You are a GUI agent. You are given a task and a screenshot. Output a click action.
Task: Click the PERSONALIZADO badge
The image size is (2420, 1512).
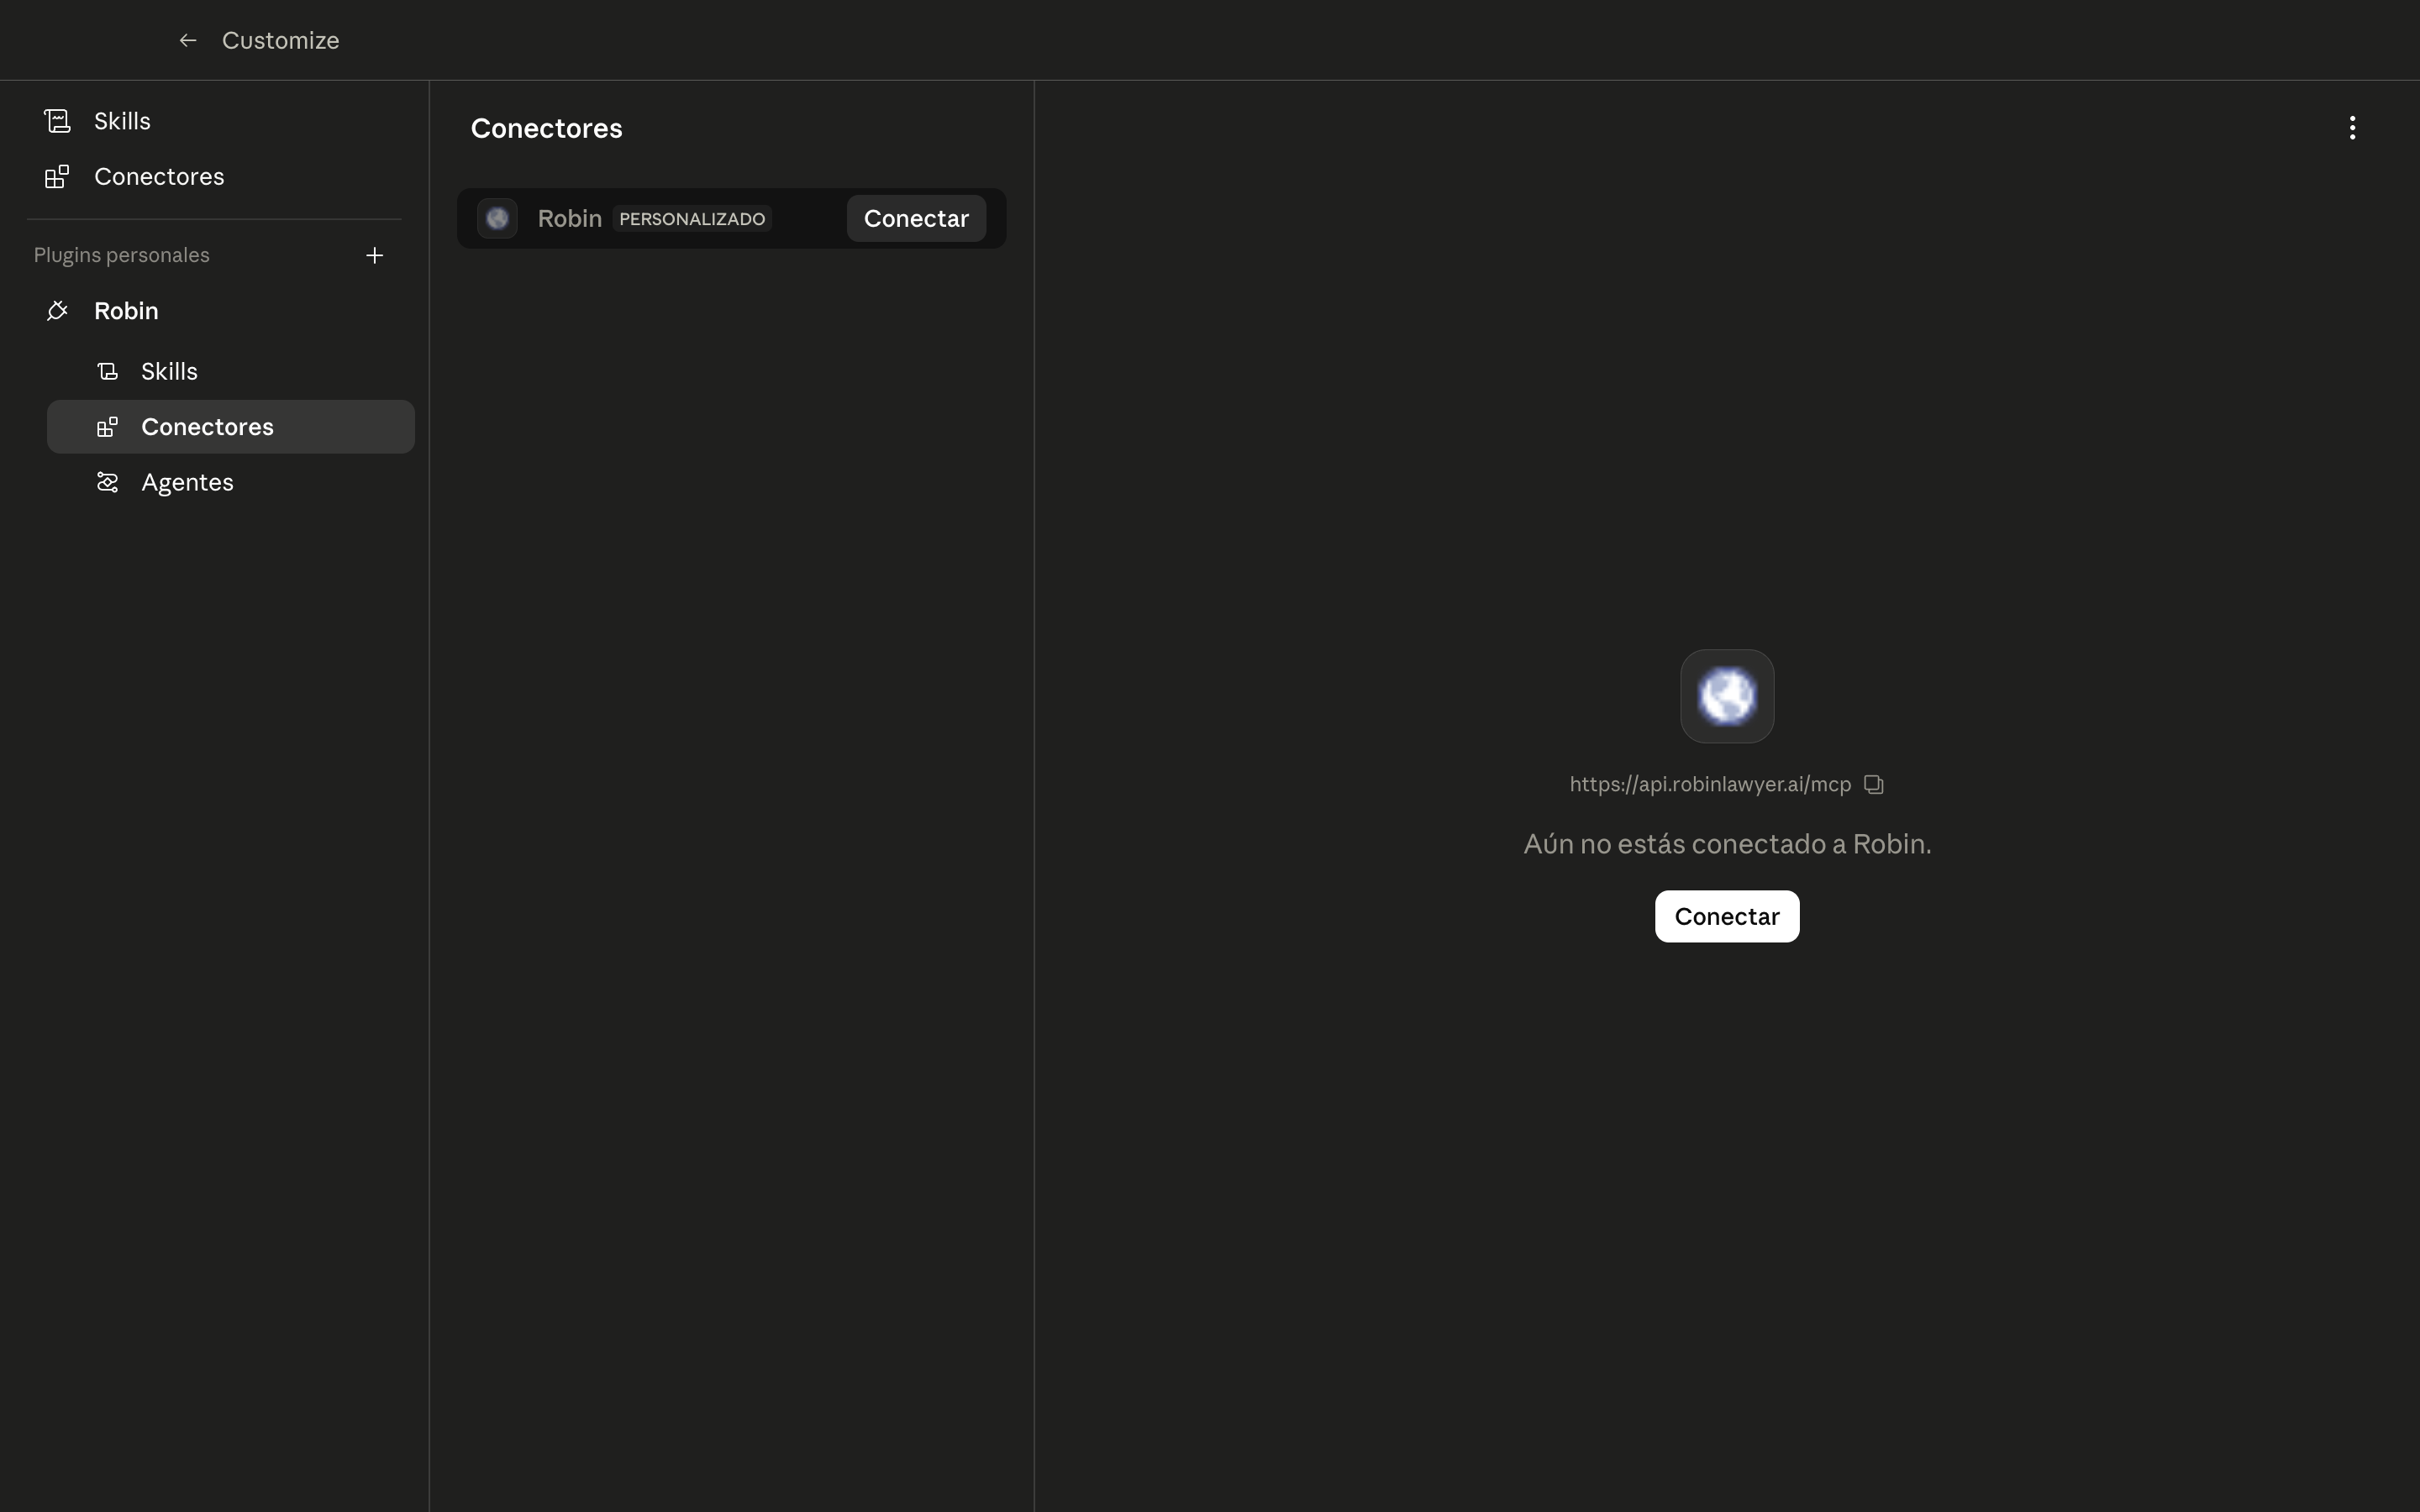692,219
